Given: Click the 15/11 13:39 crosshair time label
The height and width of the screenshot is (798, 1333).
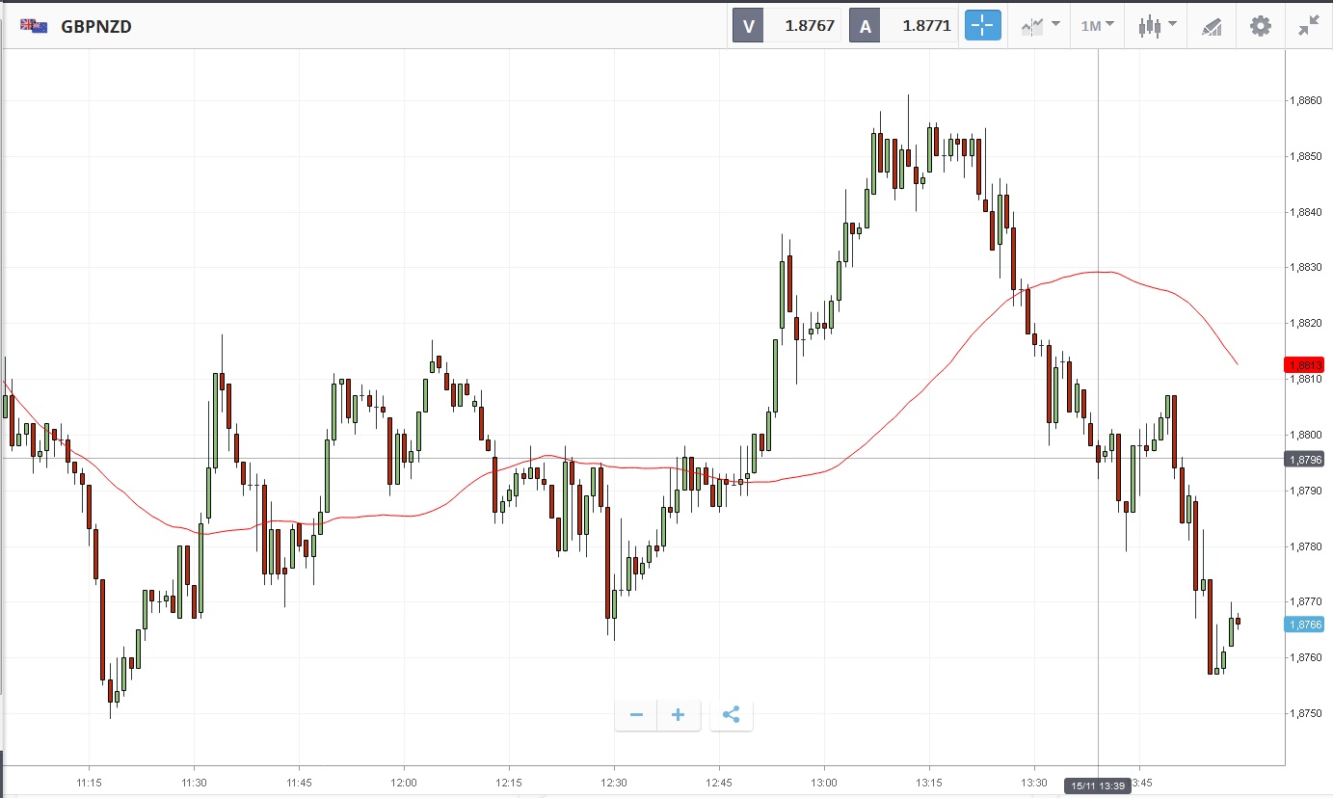Looking at the screenshot, I should [1098, 786].
